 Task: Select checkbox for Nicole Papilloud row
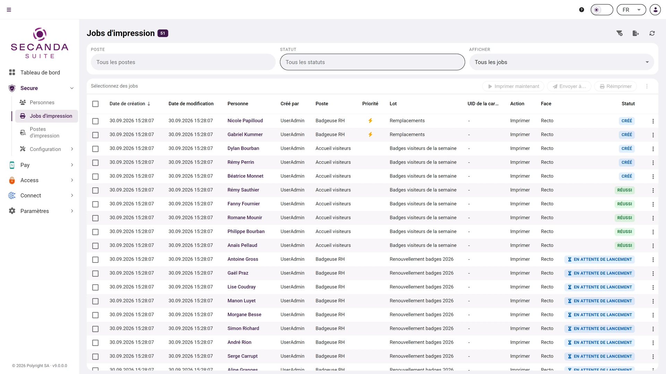tap(95, 121)
